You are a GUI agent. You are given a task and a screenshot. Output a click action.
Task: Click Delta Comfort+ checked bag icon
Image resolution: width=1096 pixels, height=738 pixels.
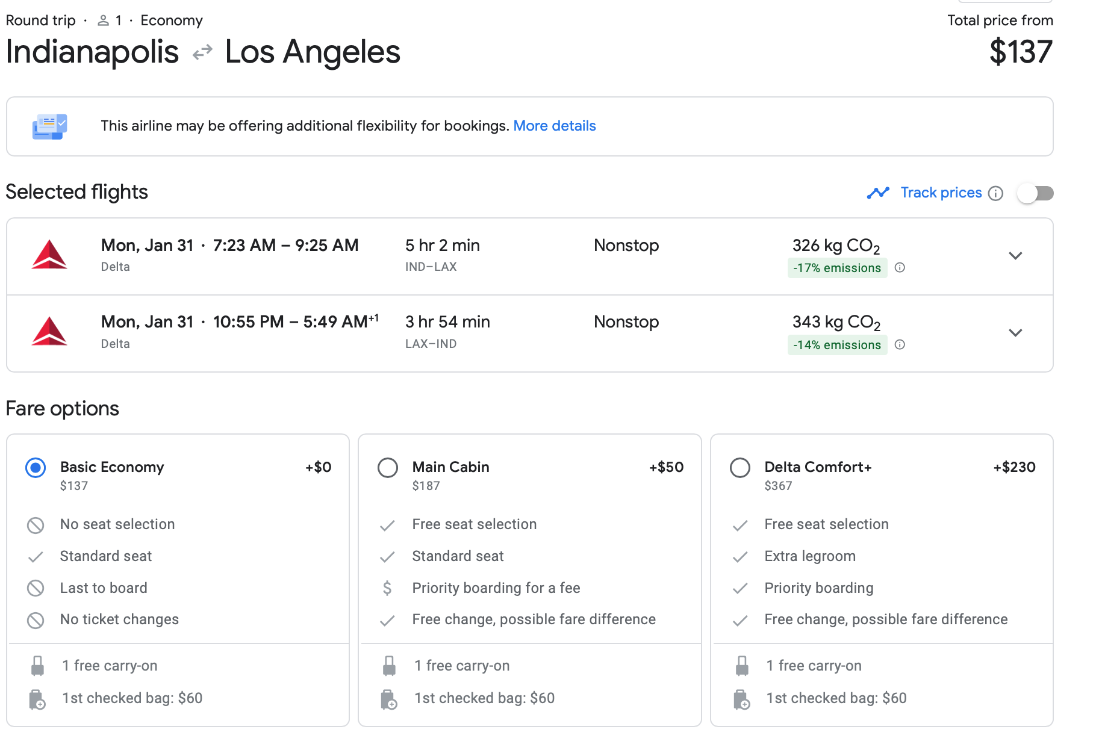pos(741,699)
